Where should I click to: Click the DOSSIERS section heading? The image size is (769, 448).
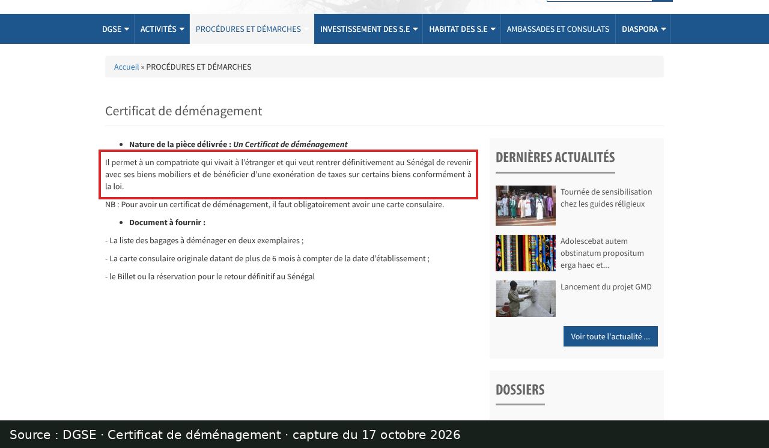click(x=520, y=389)
